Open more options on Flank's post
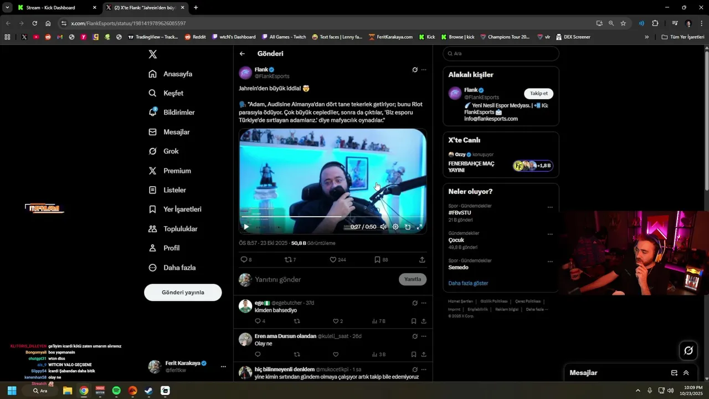 point(424,70)
